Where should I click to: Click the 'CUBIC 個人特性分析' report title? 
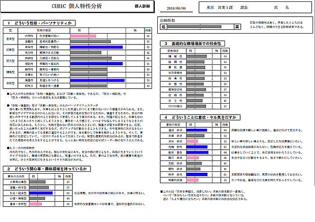[77, 6]
